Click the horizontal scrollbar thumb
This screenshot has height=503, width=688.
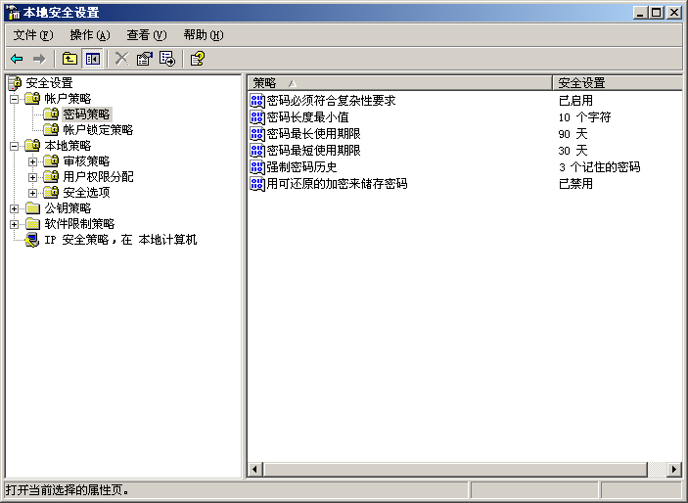coord(455,469)
